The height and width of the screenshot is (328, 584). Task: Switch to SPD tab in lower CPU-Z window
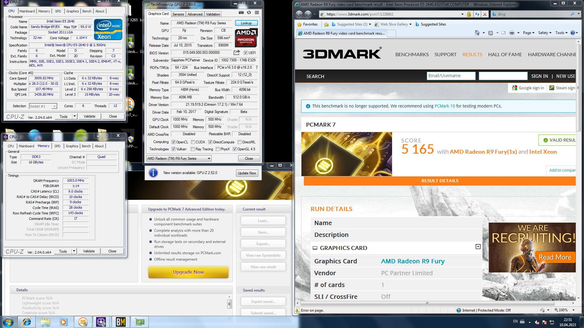coord(57,146)
